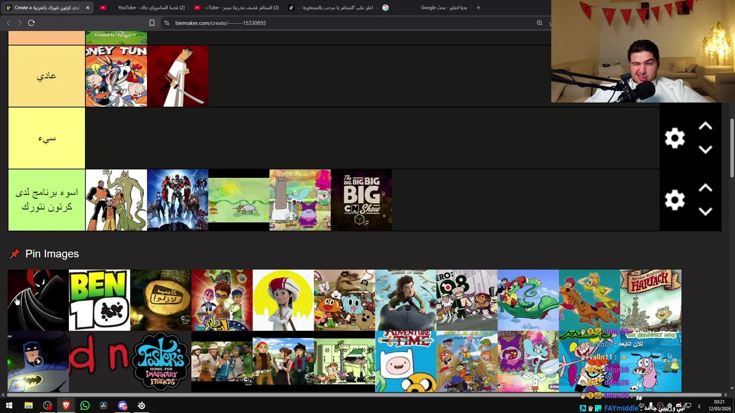735x413 pixels.
Task: Pick the Ed Edd n Eddy image
Action: 467,361
